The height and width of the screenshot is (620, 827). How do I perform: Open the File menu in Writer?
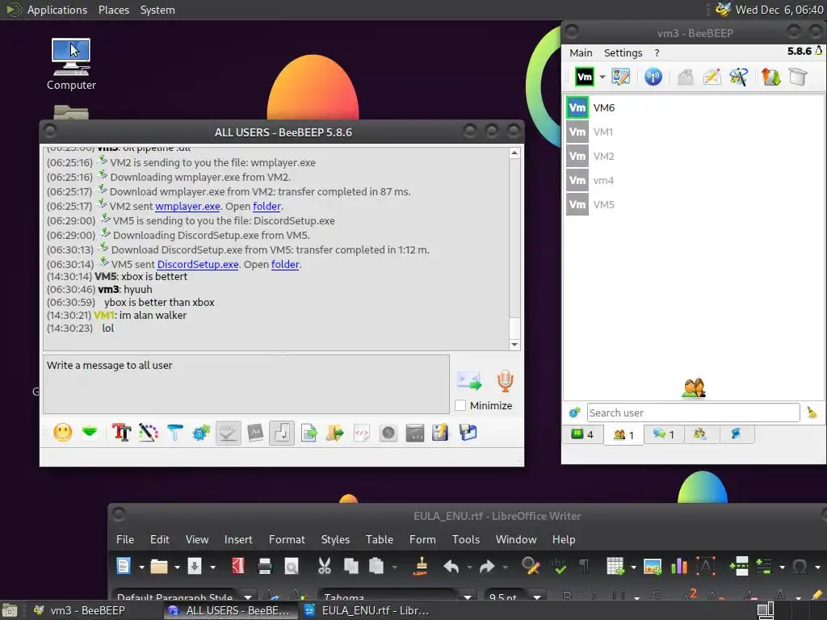pyautogui.click(x=125, y=539)
